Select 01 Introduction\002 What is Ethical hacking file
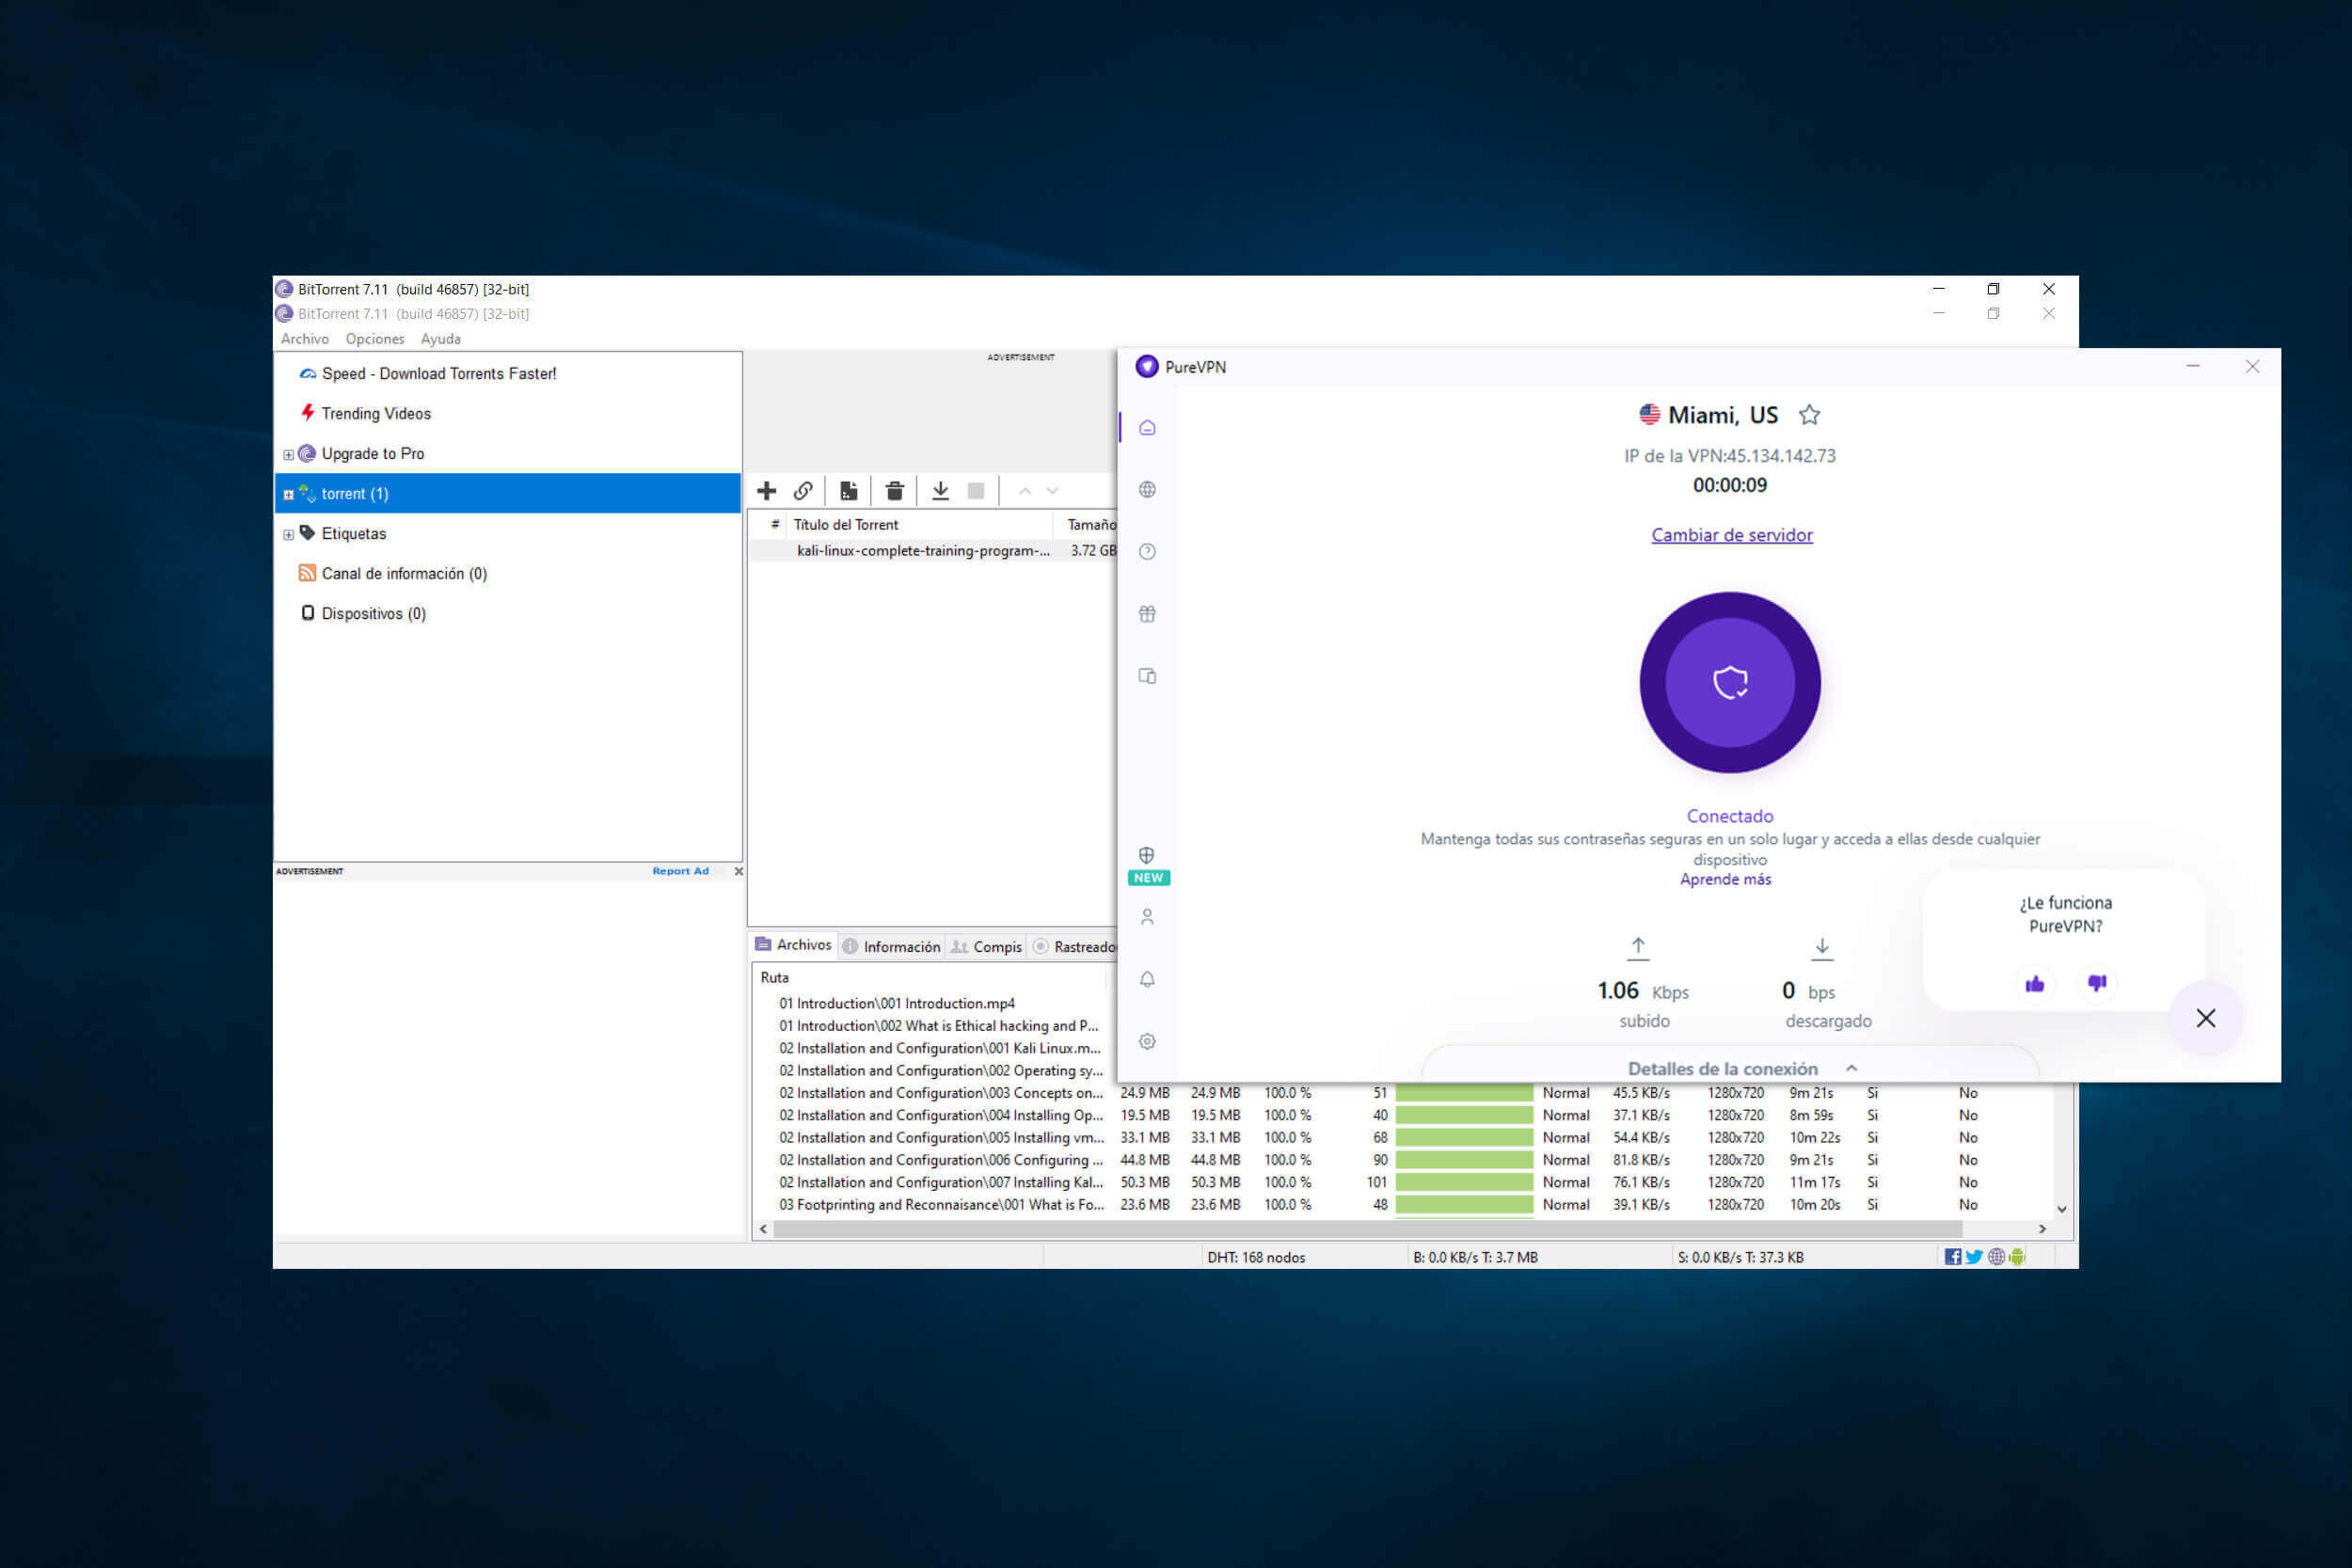 click(x=939, y=1026)
